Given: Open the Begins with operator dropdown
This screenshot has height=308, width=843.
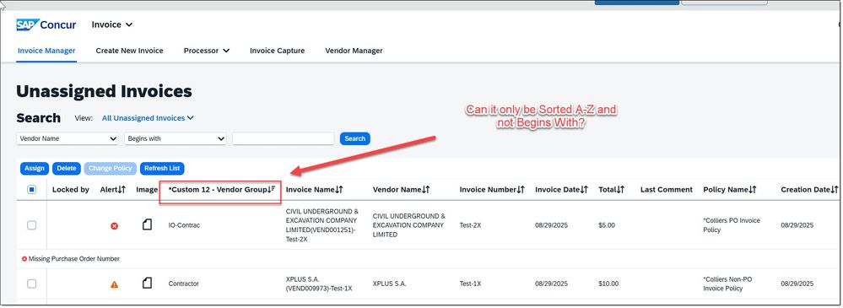Looking at the screenshot, I should (176, 138).
